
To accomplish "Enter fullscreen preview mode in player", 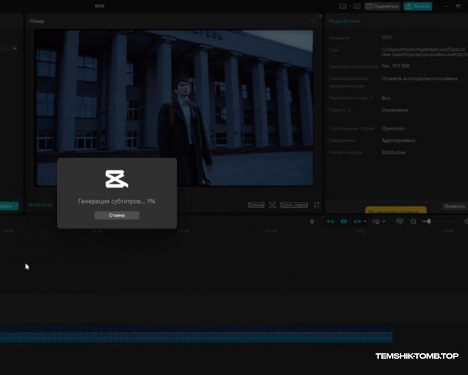I will (316, 205).
